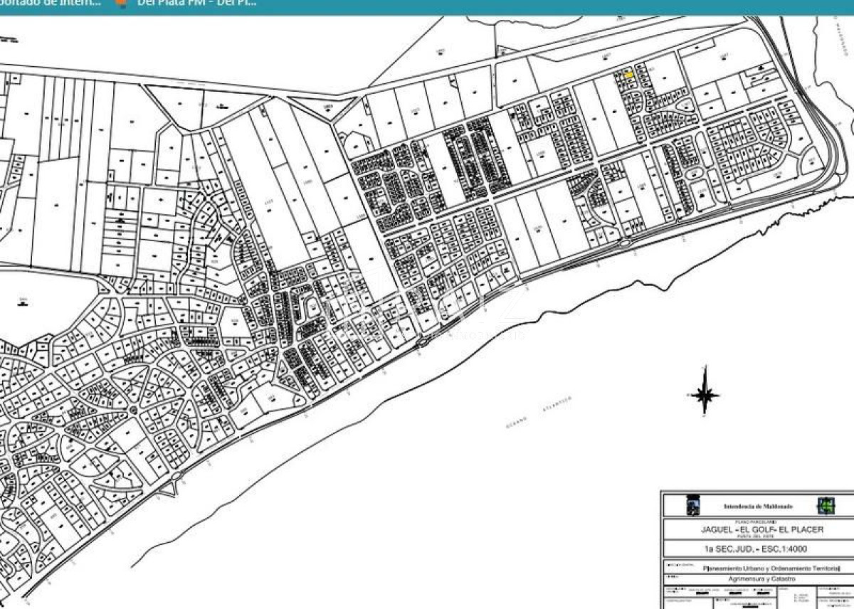
Task: Click the orange icon beside Del Plata FM
Action: 123,4
